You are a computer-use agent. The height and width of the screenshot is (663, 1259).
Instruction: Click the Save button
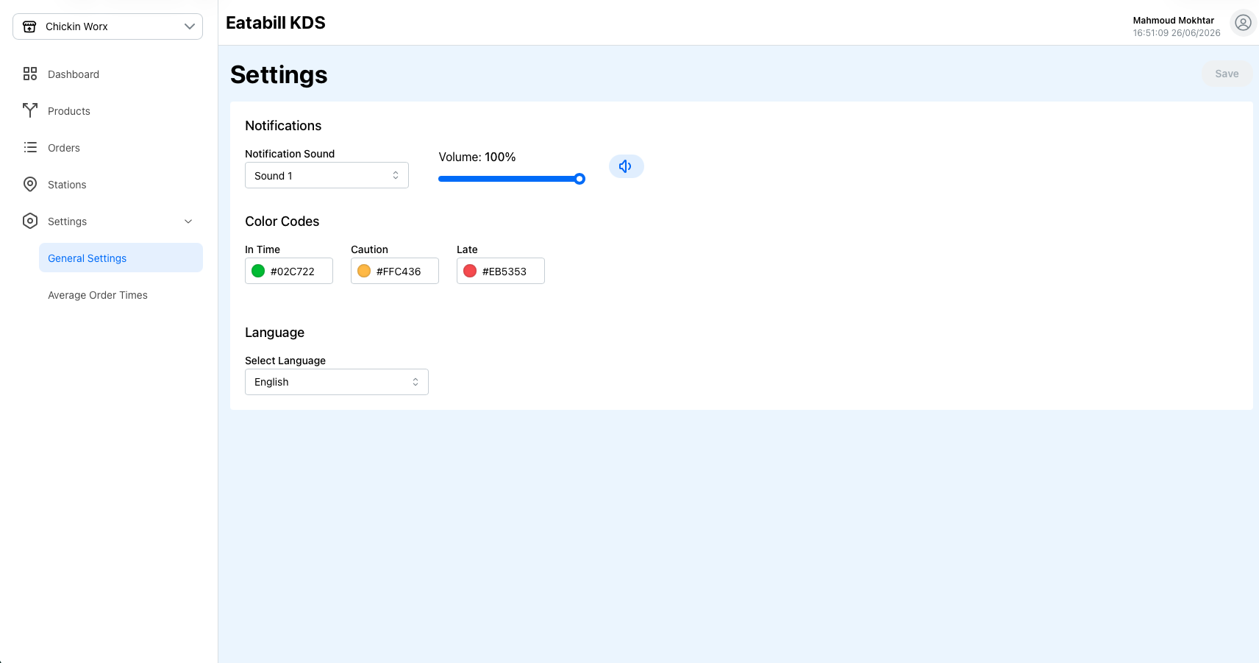[x=1227, y=74]
